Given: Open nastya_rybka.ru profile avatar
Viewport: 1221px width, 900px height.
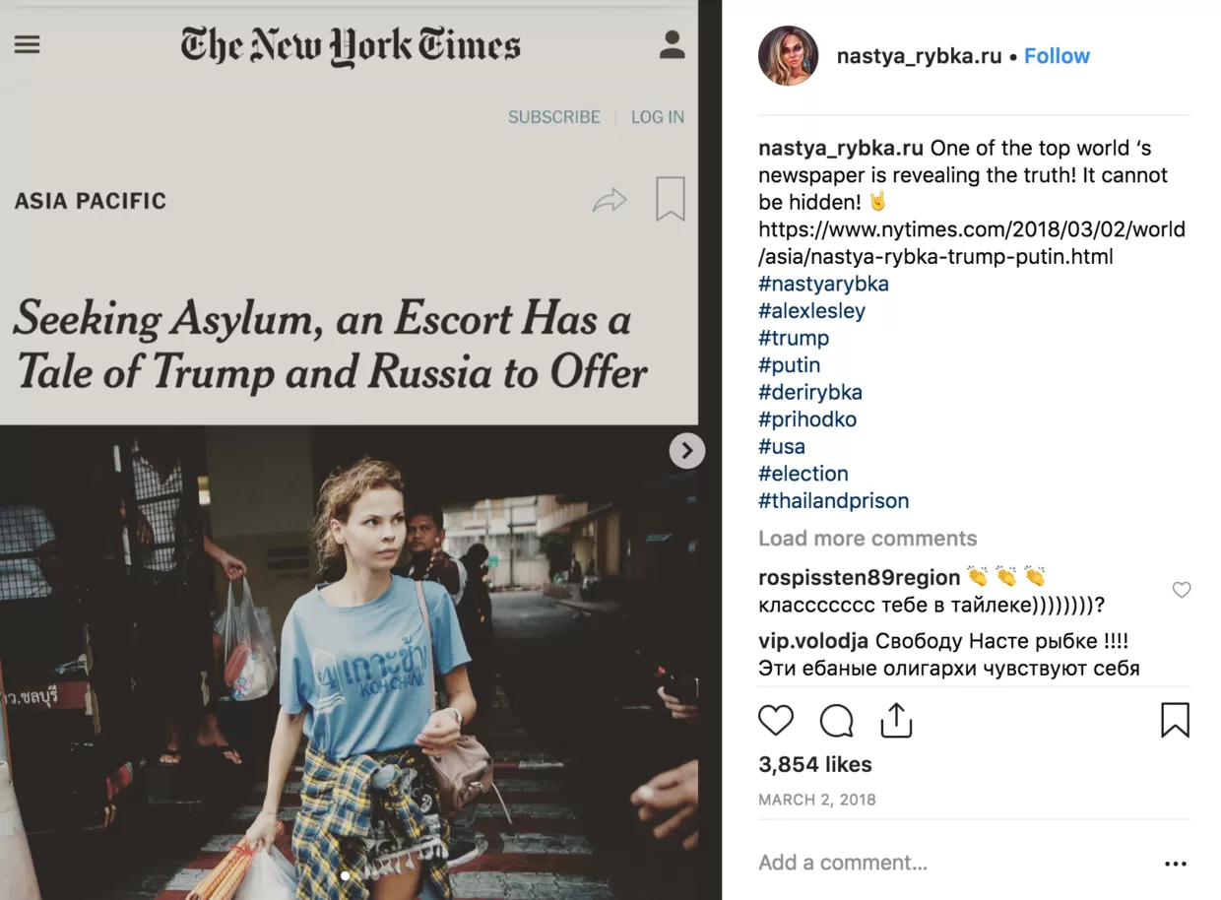Looking at the screenshot, I should pyautogui.click(x=788, y=56).
